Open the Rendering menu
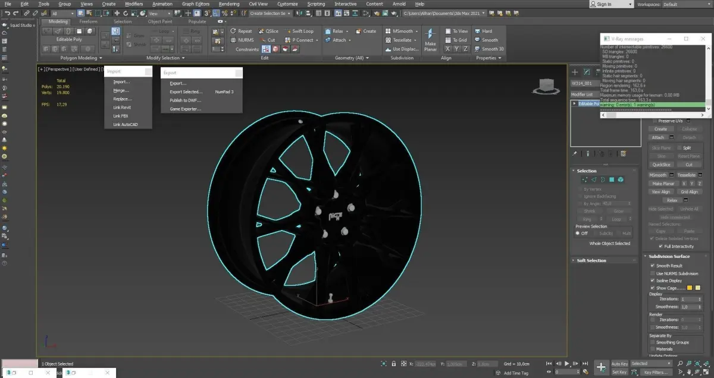 coord(228,4)
